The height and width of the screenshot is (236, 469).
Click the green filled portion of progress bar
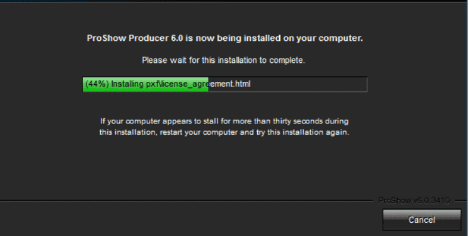click(x=146, y=84)
